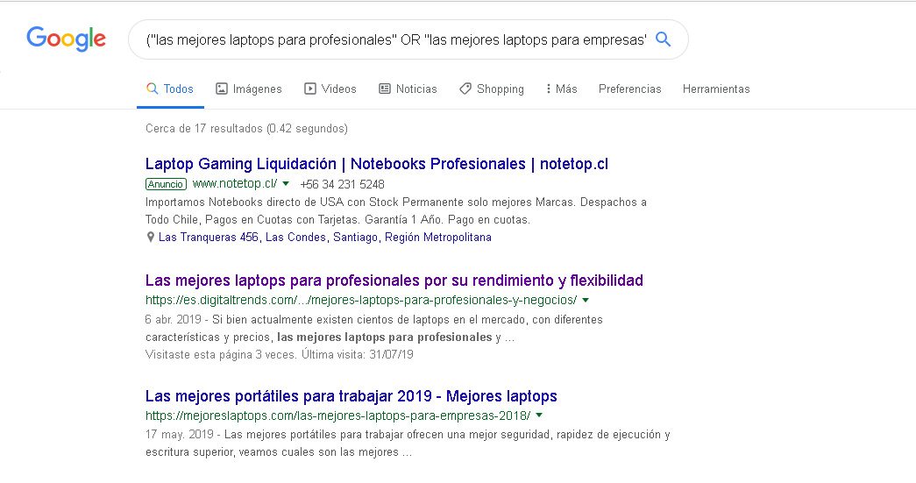
Task: Click the three-dot Más icon
Action: pyautogui.click(x=548, y=89)
